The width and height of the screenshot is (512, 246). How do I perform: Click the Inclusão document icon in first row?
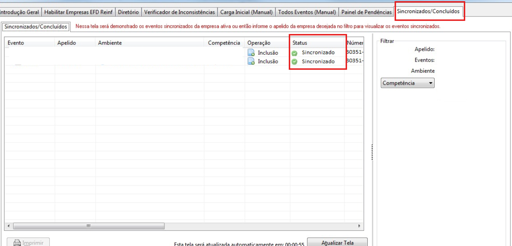(251, 53)
